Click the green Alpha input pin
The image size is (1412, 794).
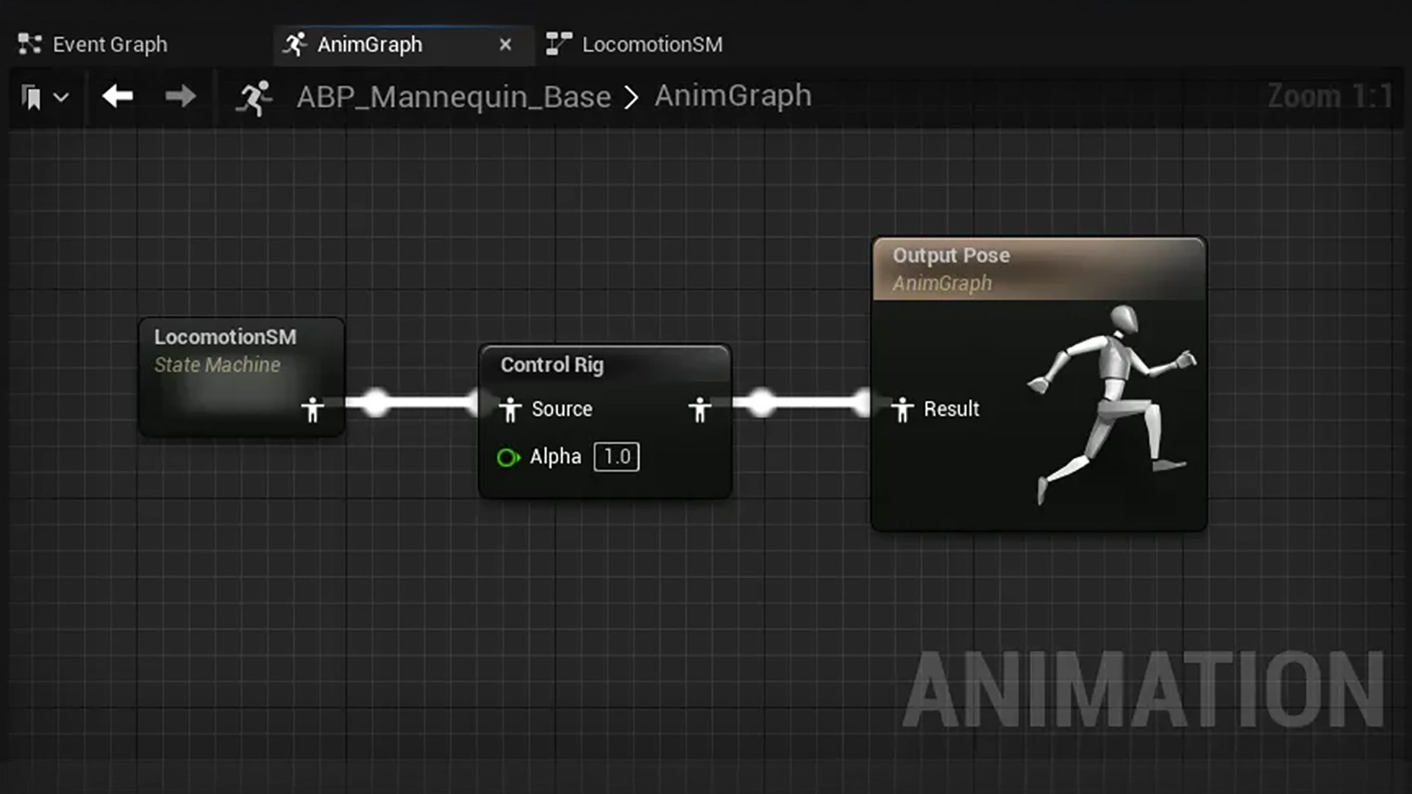[507, 457]
